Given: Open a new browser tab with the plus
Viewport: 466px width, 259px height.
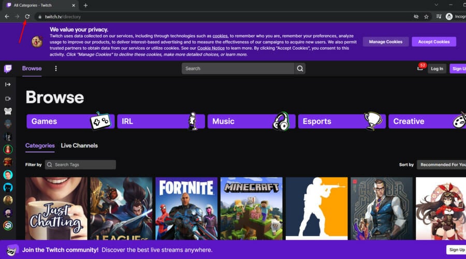Looking at the screenshot, I should [x=85, y=5].
